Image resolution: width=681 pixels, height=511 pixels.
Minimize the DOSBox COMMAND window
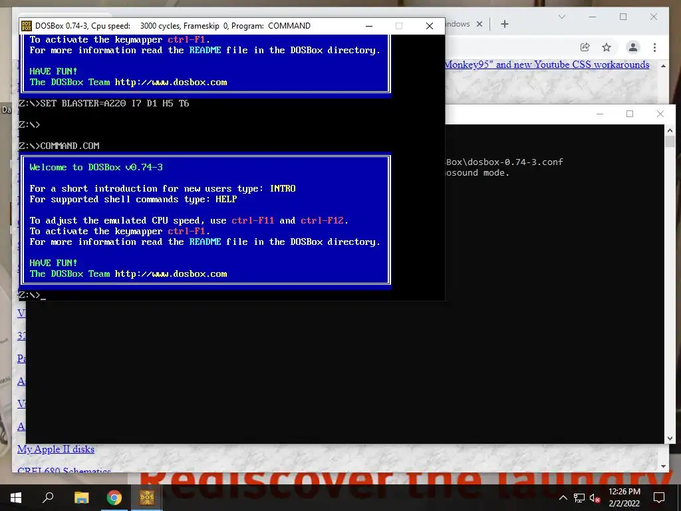pos(368,26)
